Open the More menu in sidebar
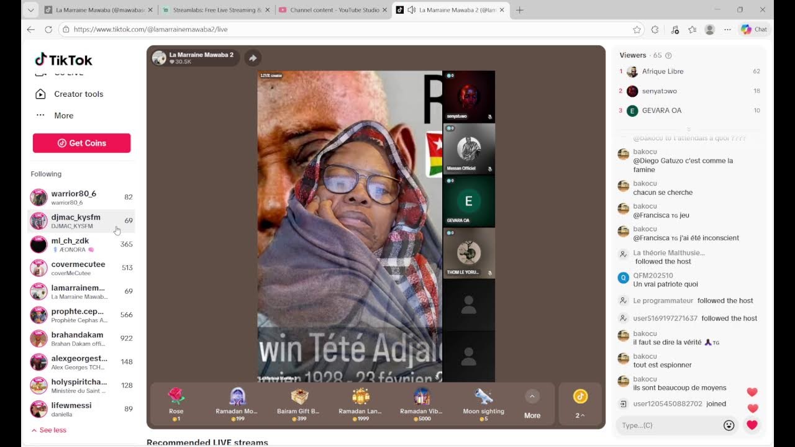The width and height of the screenshot is (795, 447). [x=55, y=115]
